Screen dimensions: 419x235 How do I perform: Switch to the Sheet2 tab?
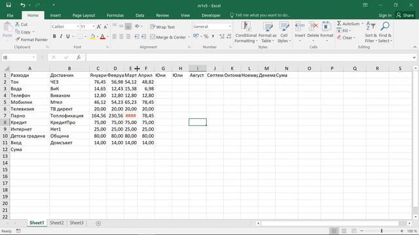[57, 223]
